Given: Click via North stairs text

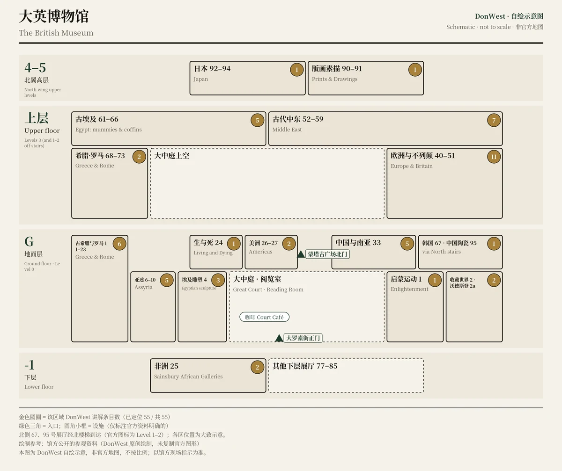Looking at the screenshot, I should pyautogui.click(x=441, y=252).
